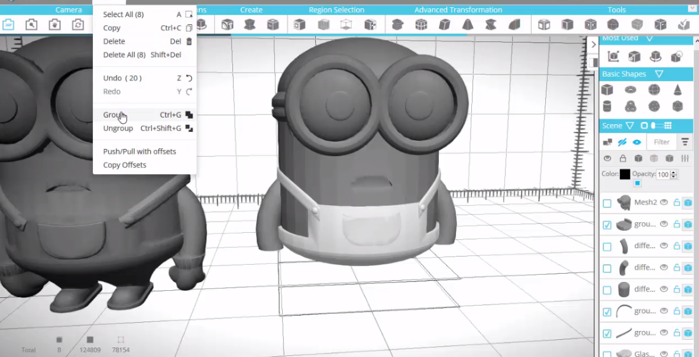This screenshot has width=699, height=357.
Task: Collapse the toolbar ribbon chevron
Action: pyautogui.click(x=692, y=8)
